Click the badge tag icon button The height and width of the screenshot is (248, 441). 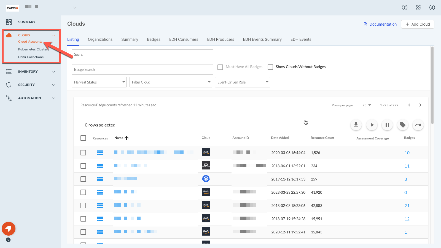[402, 125]
